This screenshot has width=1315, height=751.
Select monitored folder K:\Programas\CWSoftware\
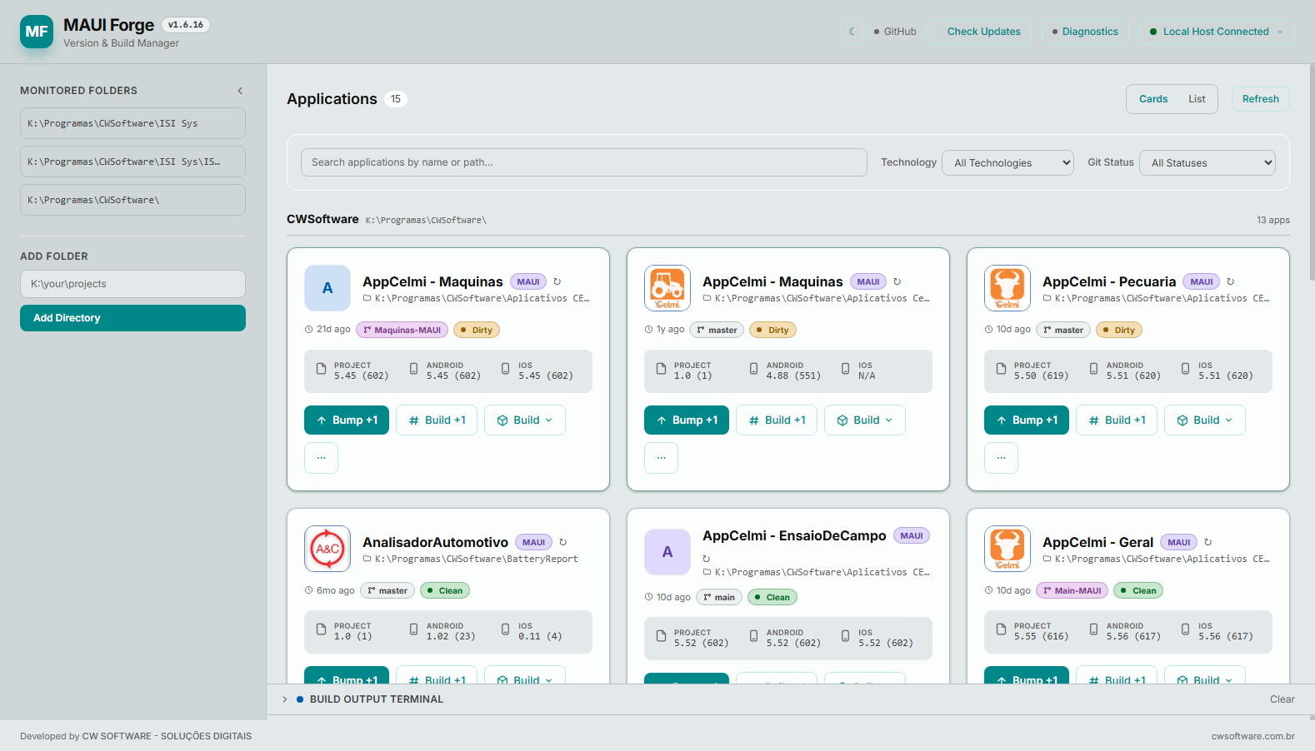click(132, 200)
